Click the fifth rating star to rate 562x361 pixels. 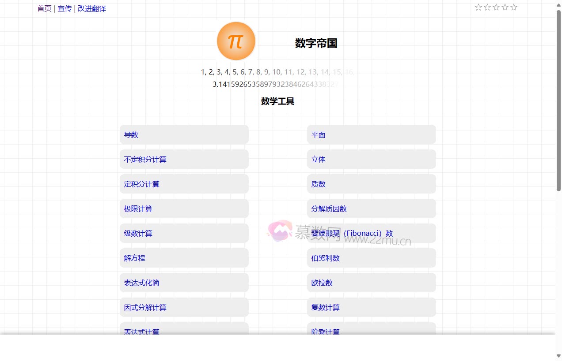pyautogui.click(x=513, y=7)
